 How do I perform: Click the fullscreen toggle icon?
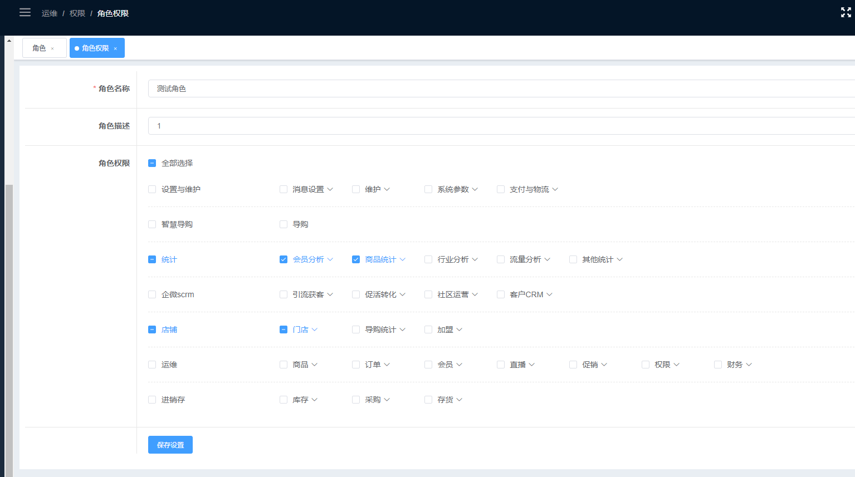click(x=846, y=12)
